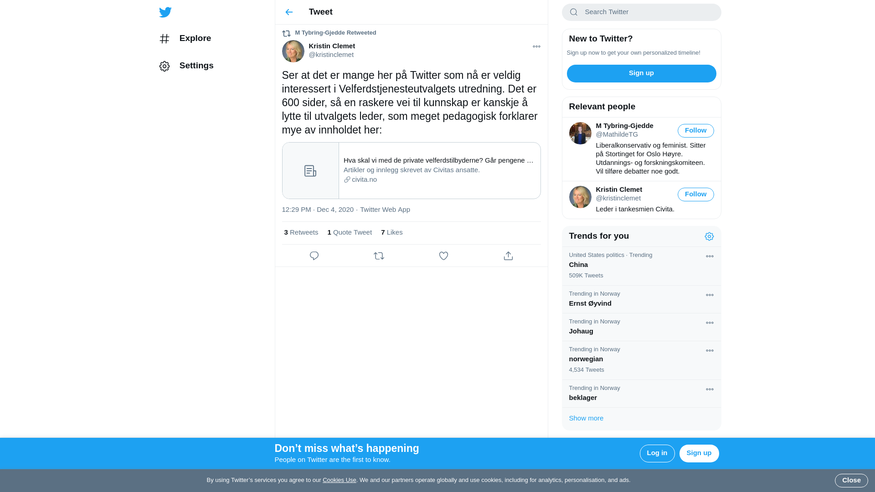Share the tweet with the share icon
This screenshot has height=492, width=875.
coord(508,256)
